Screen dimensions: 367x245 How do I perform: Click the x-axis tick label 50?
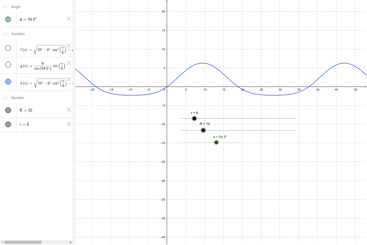click(355, 90)
